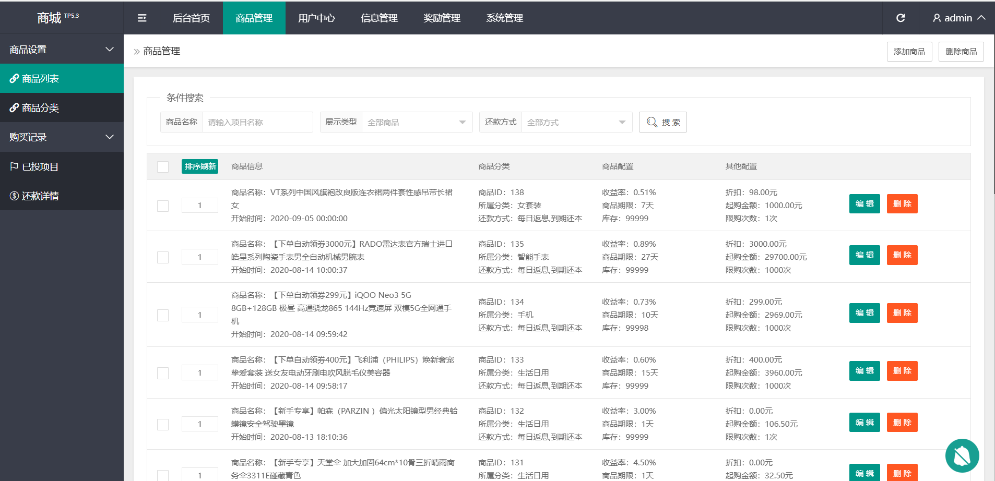Edit product ID 131 umbrella
Image resolution: width=995 pixels, height=481 pixels.
865,473
